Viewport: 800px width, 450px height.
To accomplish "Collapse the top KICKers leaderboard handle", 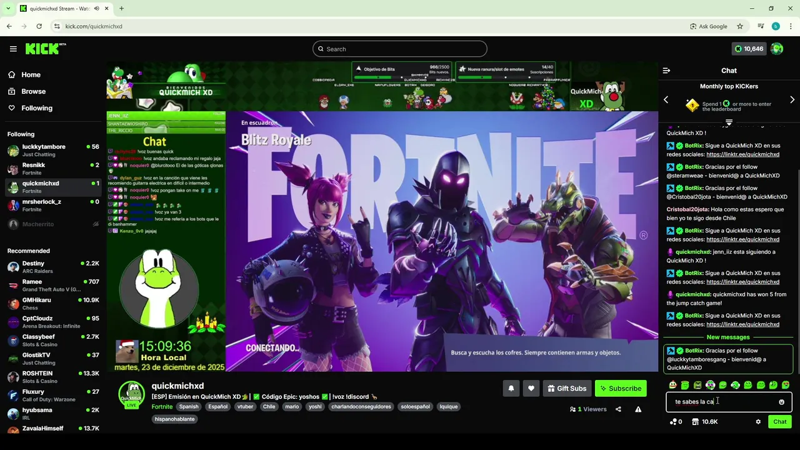I will [729, 122].
